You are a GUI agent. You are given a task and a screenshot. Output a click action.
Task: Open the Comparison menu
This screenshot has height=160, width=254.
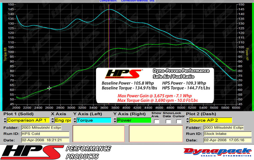pyautogui.click(x=108, y=1)
